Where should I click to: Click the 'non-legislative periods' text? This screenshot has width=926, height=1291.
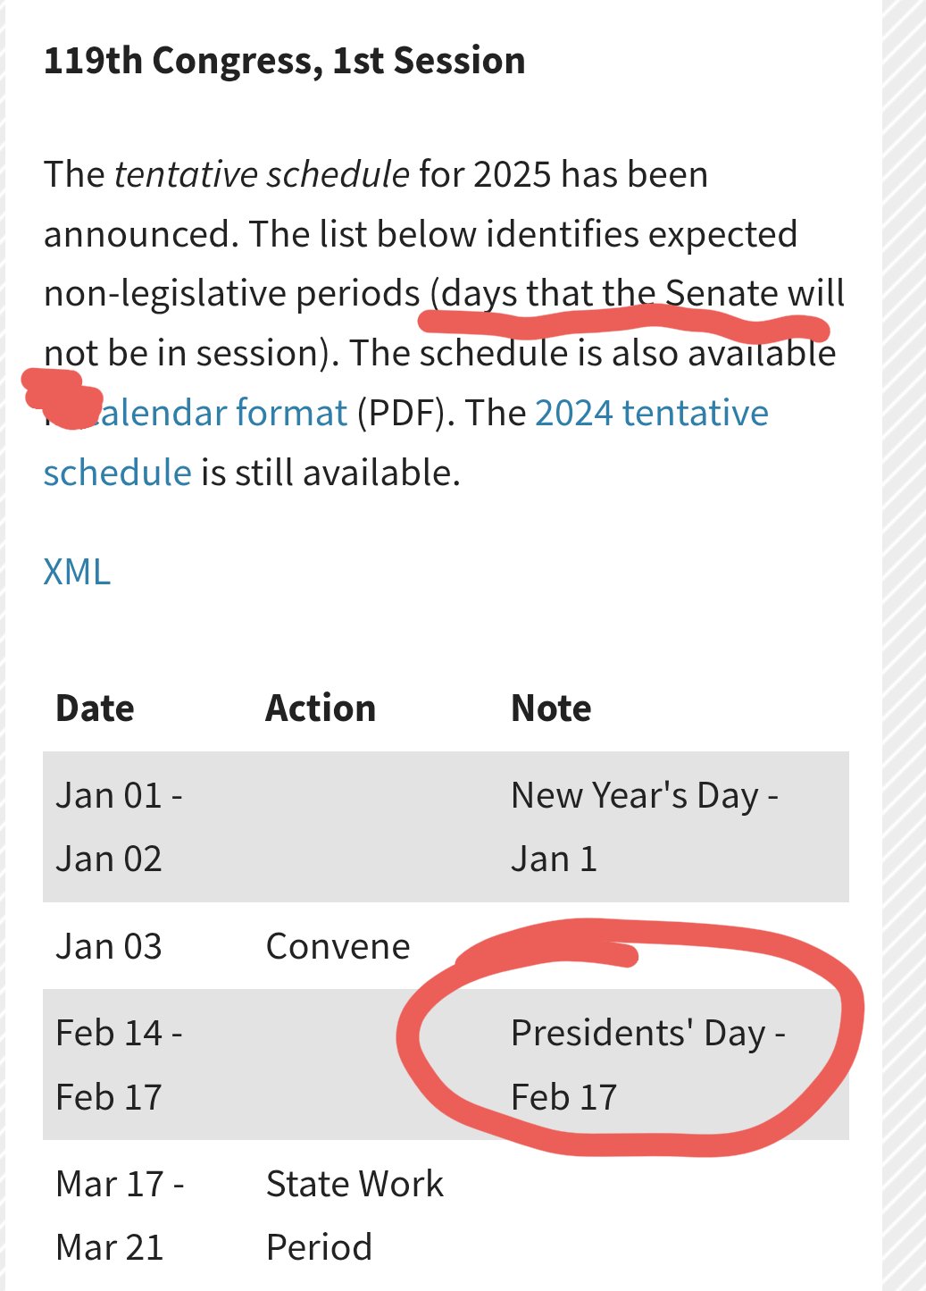231,294
